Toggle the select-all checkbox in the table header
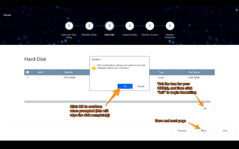Viewport: 239px width, 149px height. point(28,72)
